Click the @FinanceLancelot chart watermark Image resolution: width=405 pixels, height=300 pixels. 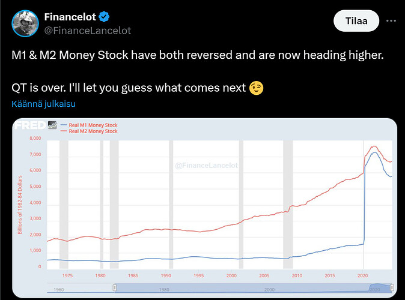pos(206,166)
